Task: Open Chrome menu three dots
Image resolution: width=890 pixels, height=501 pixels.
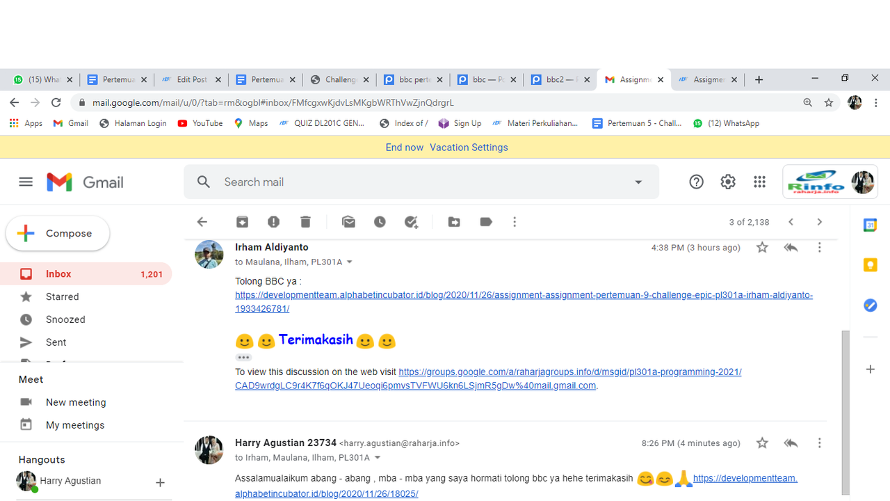Action: tap(876, 102)
